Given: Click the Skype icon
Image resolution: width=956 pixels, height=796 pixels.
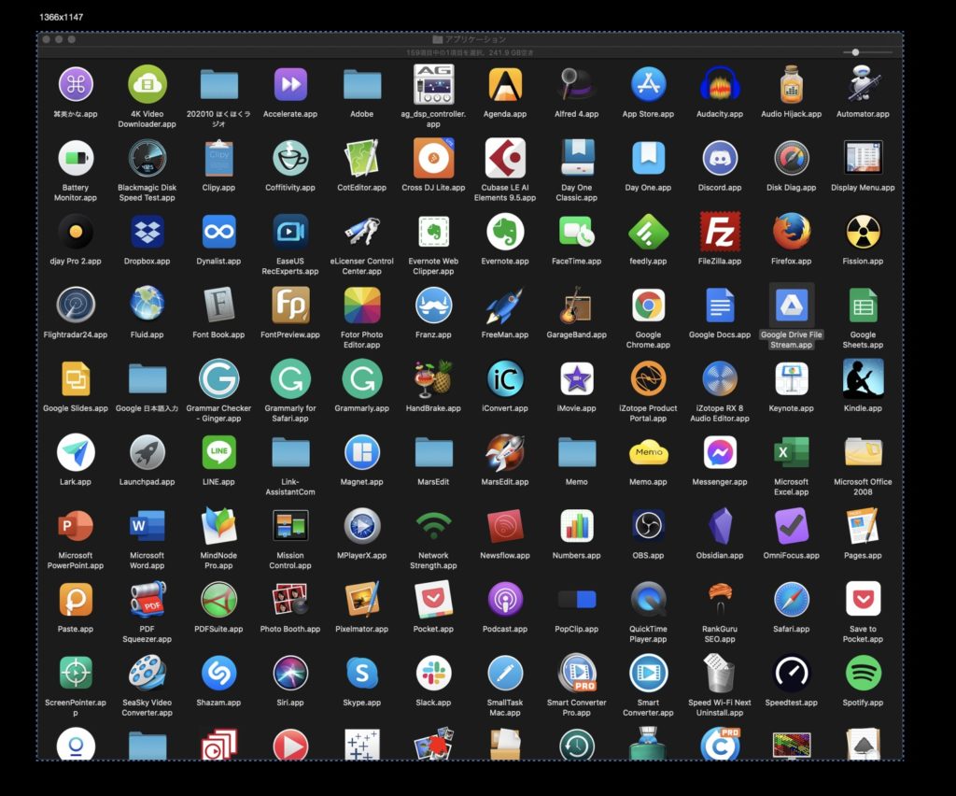Looking at the screenshot, I should pos(361,674).
